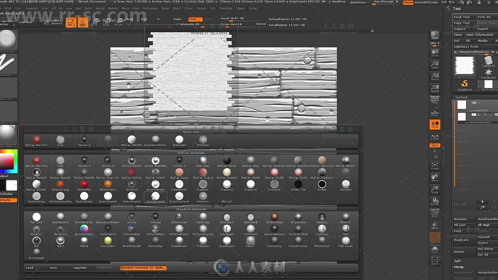This screenshot has height=280, width=498.
Task: Select the GradientMap2 standard material
Action: coord(274,218)
